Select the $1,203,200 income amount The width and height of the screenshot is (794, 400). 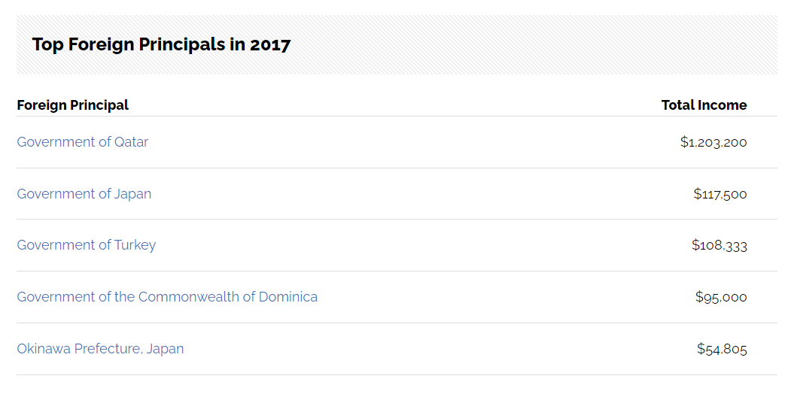[713, 143]
